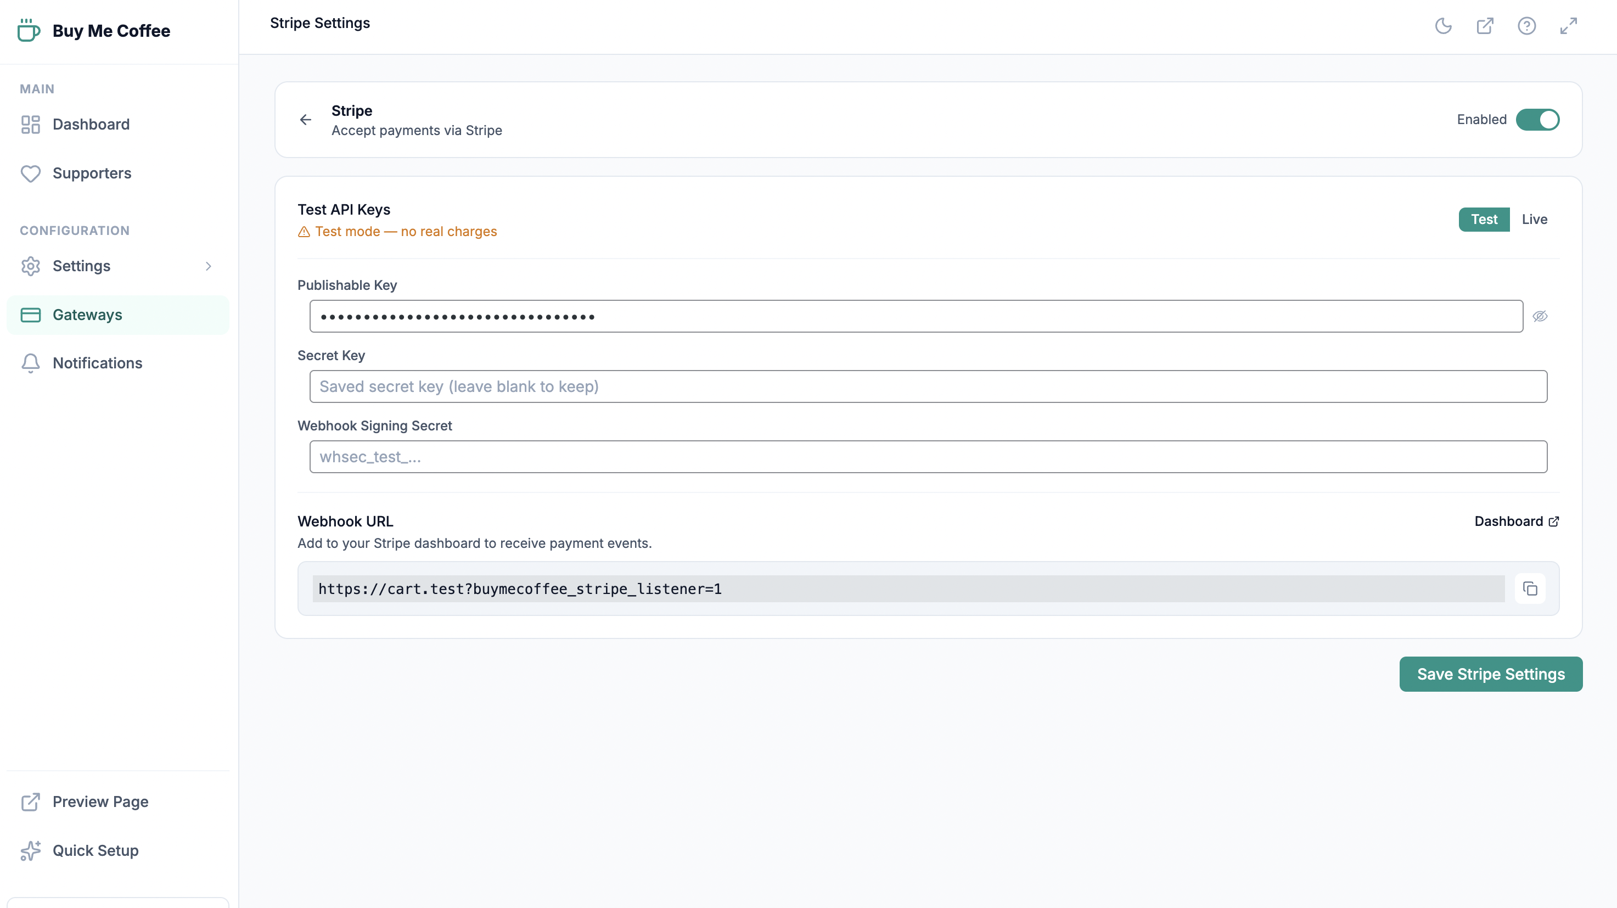
Task: Open external link icon in header
Action: [1485, 26]
